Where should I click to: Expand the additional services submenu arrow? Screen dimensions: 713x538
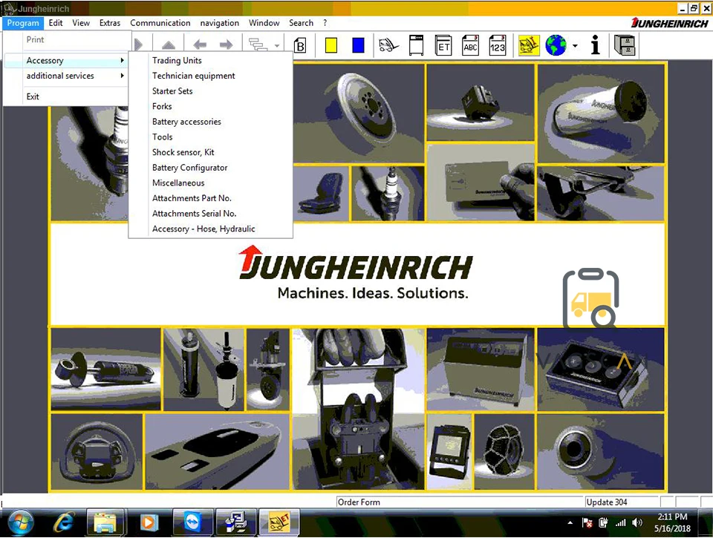122,76
